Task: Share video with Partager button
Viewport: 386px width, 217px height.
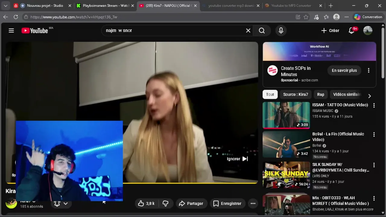Action: [x=191, y=203]
